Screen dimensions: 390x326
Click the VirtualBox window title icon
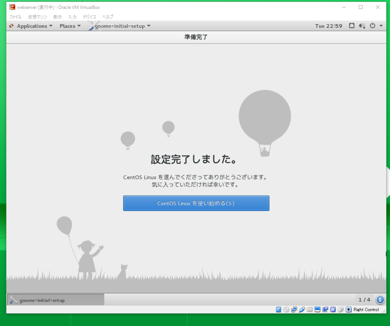[x=12, y=7]
